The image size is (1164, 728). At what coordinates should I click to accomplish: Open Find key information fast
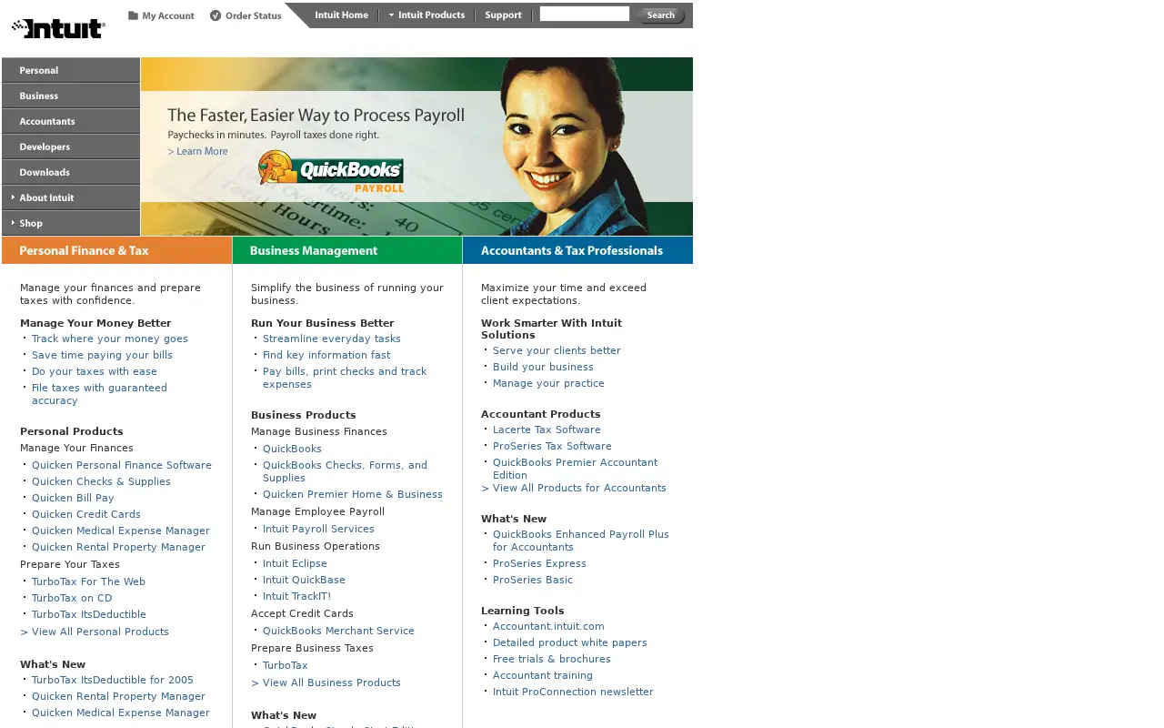click(326, 355)
